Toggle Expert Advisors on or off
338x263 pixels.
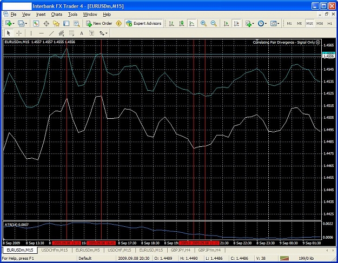coord(144,23)
